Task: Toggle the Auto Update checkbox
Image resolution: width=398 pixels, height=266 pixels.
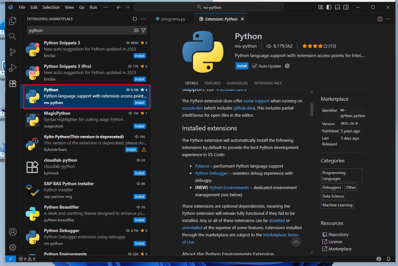Action: click(255, 66)
